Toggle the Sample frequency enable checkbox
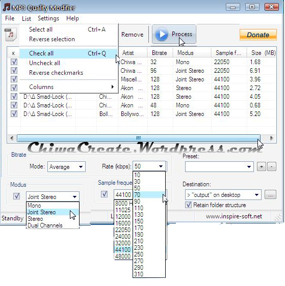285x286 pixels. tap(105, 194)
